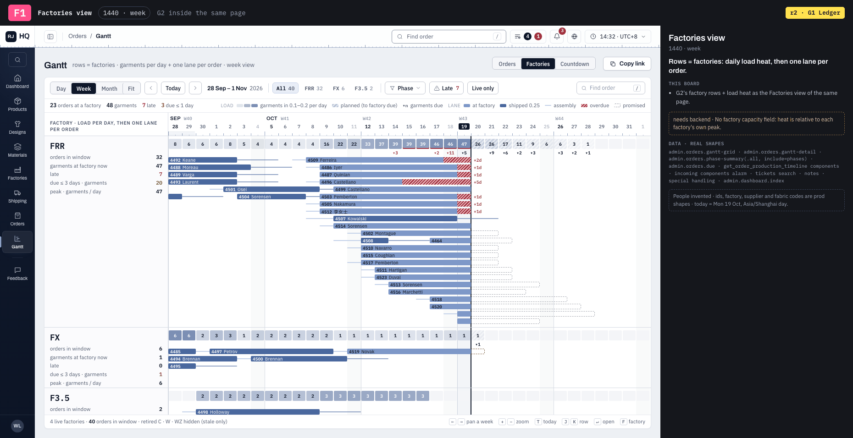Viewport: 853px width, 438px height.
Task: Open Orders in the sidebar
Action: [17, 219]
